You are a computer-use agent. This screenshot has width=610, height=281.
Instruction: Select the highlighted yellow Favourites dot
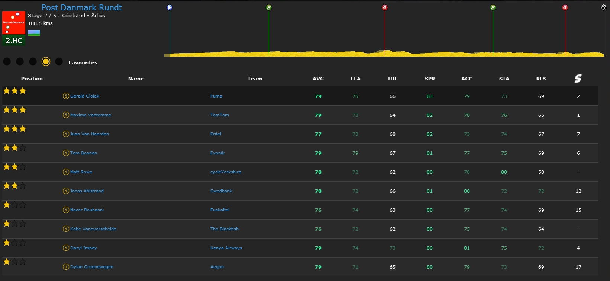click(x=46, y=61)
